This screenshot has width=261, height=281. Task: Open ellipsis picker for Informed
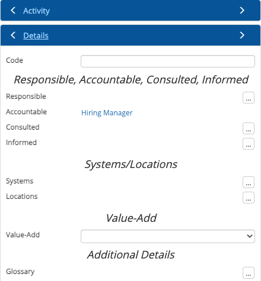point(249,144)
